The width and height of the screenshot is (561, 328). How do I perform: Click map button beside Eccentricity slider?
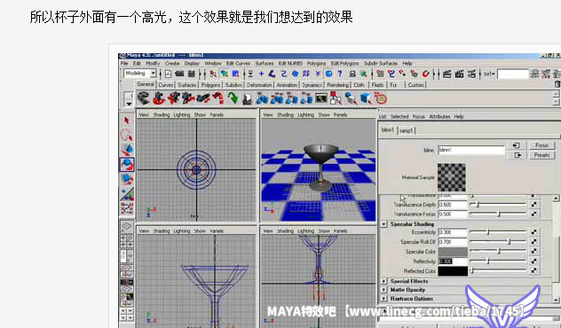tap(533, 232)
